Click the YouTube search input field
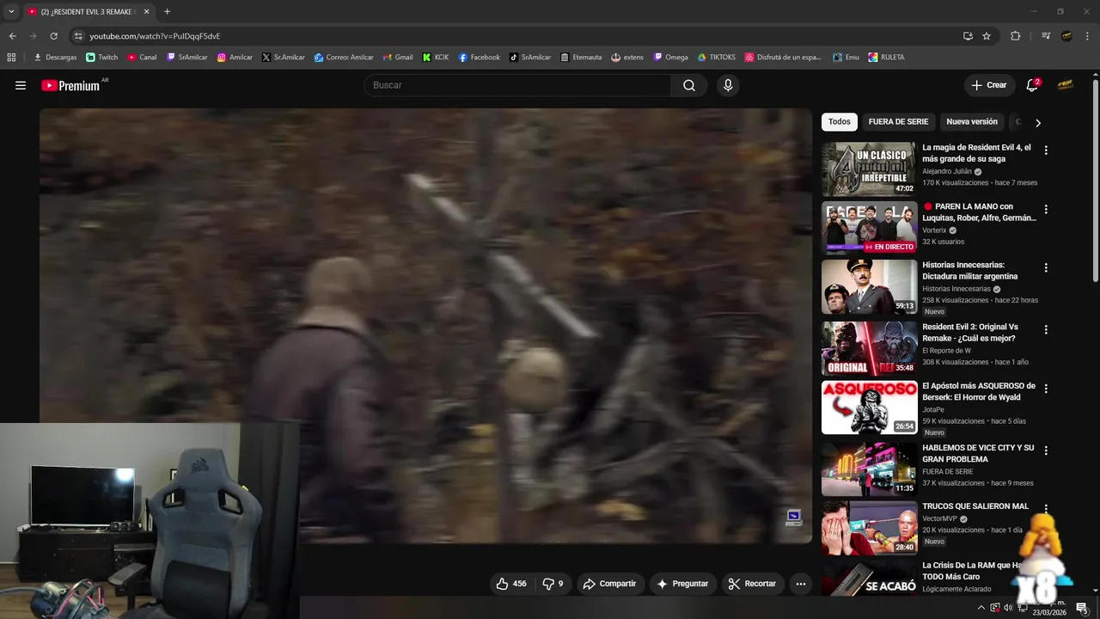This screenshot has height=619, width=1100. 517,85
